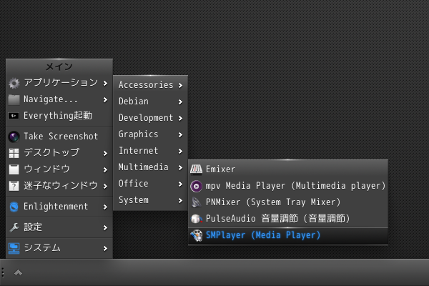Click the terminal icon beside Everything起動
The height and width of the screenshot is (286, 429).
coord(14,116)
